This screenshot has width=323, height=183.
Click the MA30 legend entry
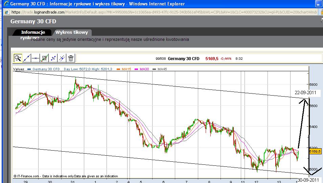coord(145,69)
